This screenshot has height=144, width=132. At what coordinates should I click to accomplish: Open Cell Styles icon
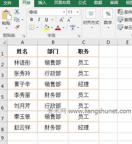click(x=120, y=27)
